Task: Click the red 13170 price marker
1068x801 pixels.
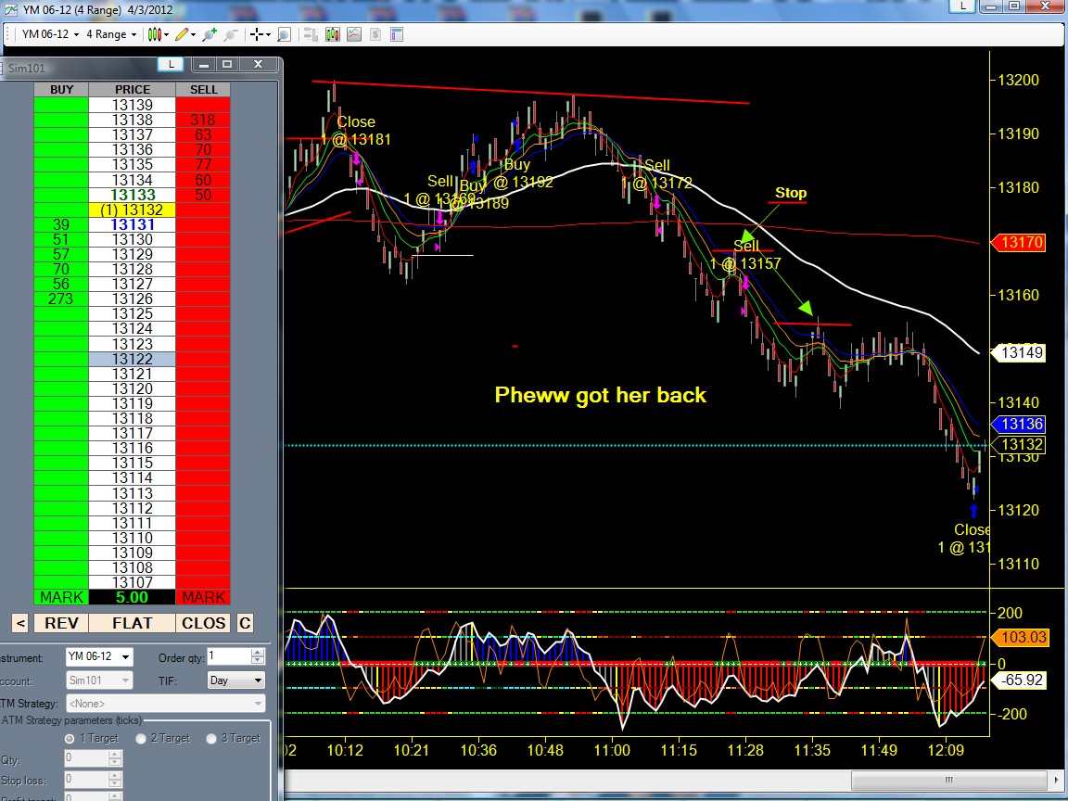Action: 1019,242
